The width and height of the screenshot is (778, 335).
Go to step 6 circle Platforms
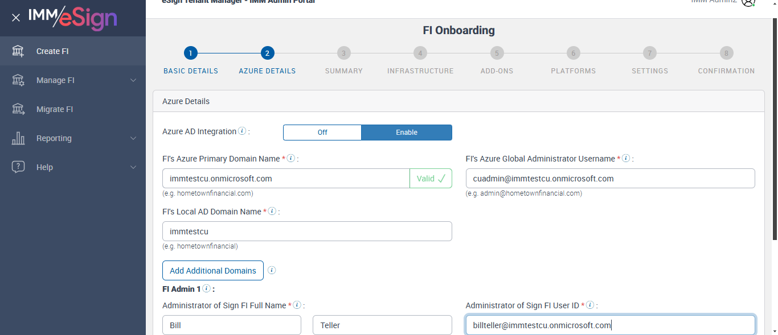tap(574, 53)
